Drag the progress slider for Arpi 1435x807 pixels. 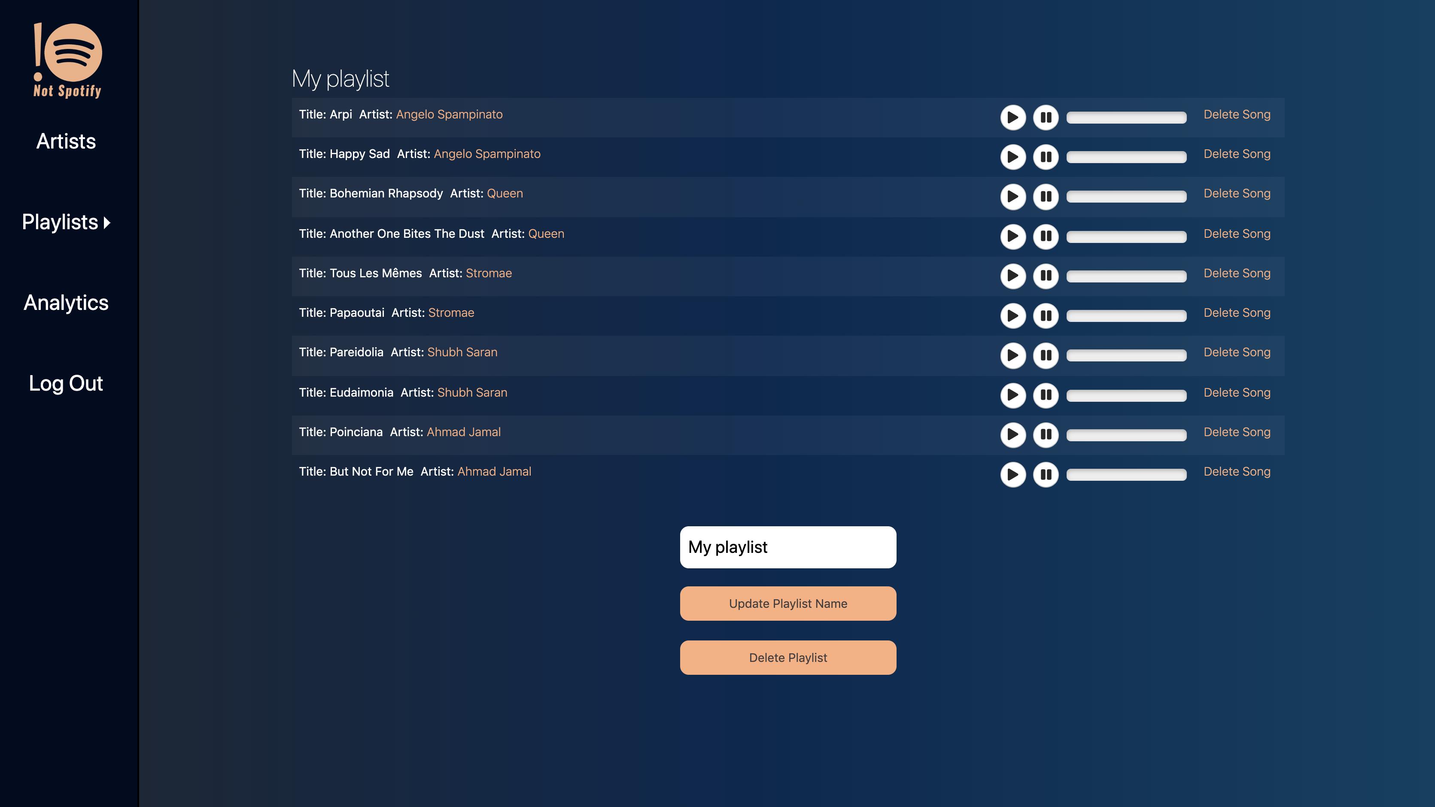pyautogui.click(x=1127, y=117)
